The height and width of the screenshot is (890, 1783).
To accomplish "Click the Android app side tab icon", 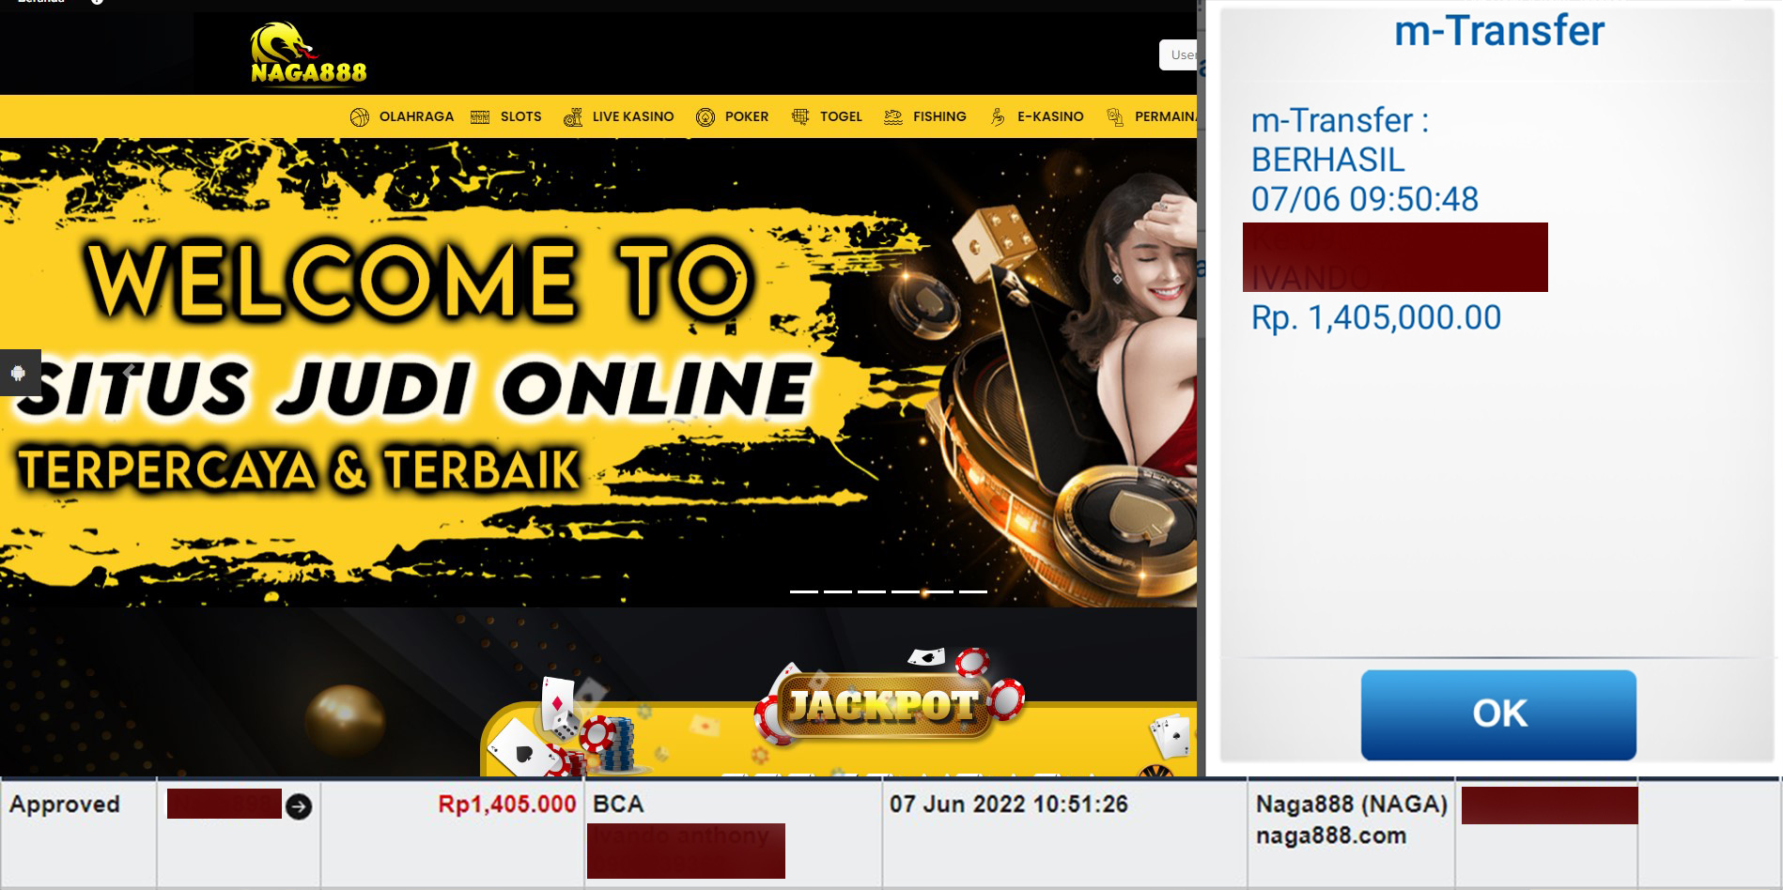I will (x=18, y=373).
